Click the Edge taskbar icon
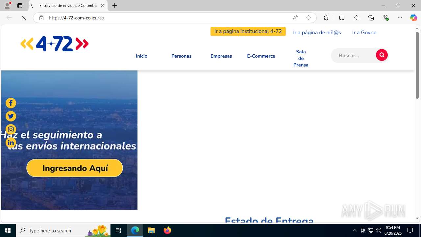The width and height of the screenshot is (421, 237). [x=135, y=230]
